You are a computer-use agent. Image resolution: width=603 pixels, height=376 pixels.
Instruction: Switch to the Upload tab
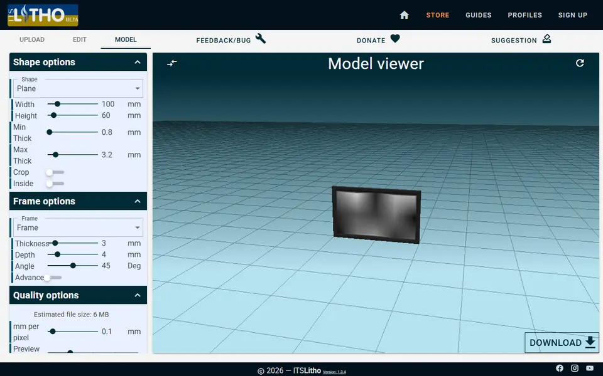32,39
